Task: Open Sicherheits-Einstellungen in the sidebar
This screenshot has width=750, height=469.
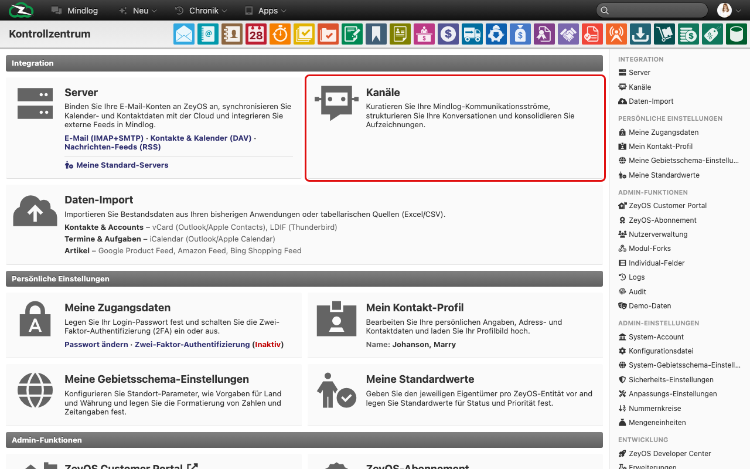Action: [x=666, y=380]
